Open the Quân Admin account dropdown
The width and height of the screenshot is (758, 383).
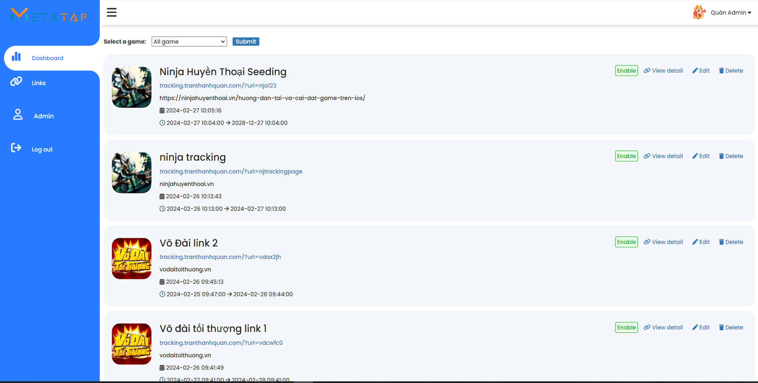click(x=730, y=13)
